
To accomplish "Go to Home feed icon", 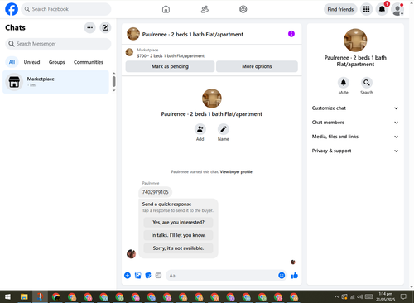I will (x=166, y=9).
